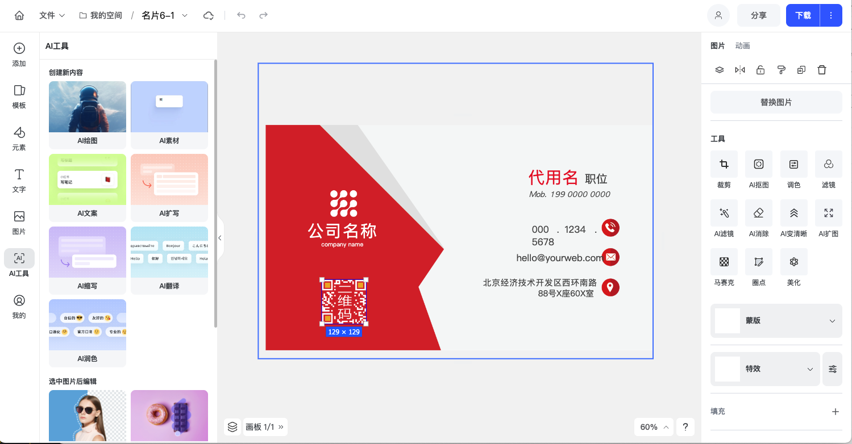Click the 替换图片 replace image button
The width and height of the screenshot is (852, 444).
pos(776,102)
